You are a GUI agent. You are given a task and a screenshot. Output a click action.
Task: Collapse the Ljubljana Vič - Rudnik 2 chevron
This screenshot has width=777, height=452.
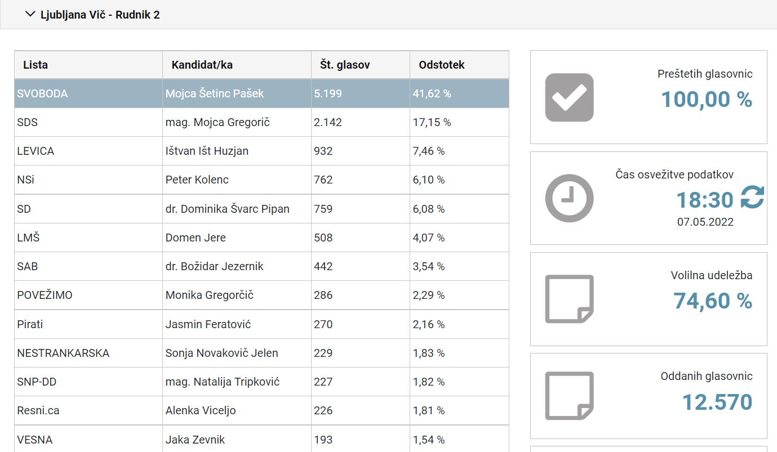coord(30,15)
